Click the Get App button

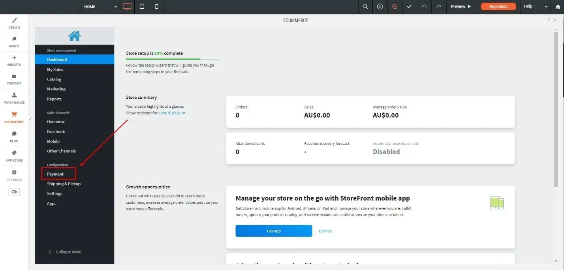(274, 231)
